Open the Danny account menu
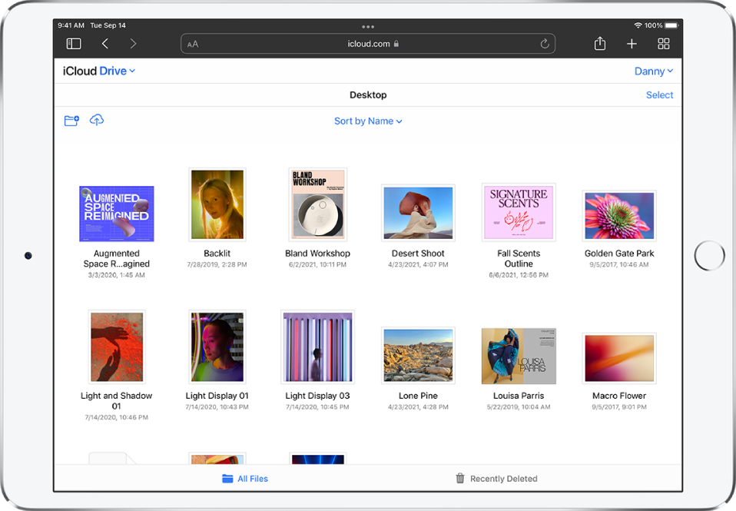Screen dimensions: 736x511 click(x=654, y=71)
